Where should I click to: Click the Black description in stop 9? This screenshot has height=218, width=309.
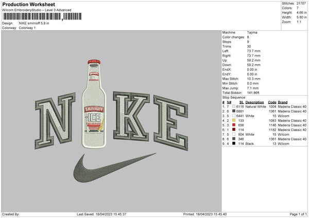[x=249, y=144]
